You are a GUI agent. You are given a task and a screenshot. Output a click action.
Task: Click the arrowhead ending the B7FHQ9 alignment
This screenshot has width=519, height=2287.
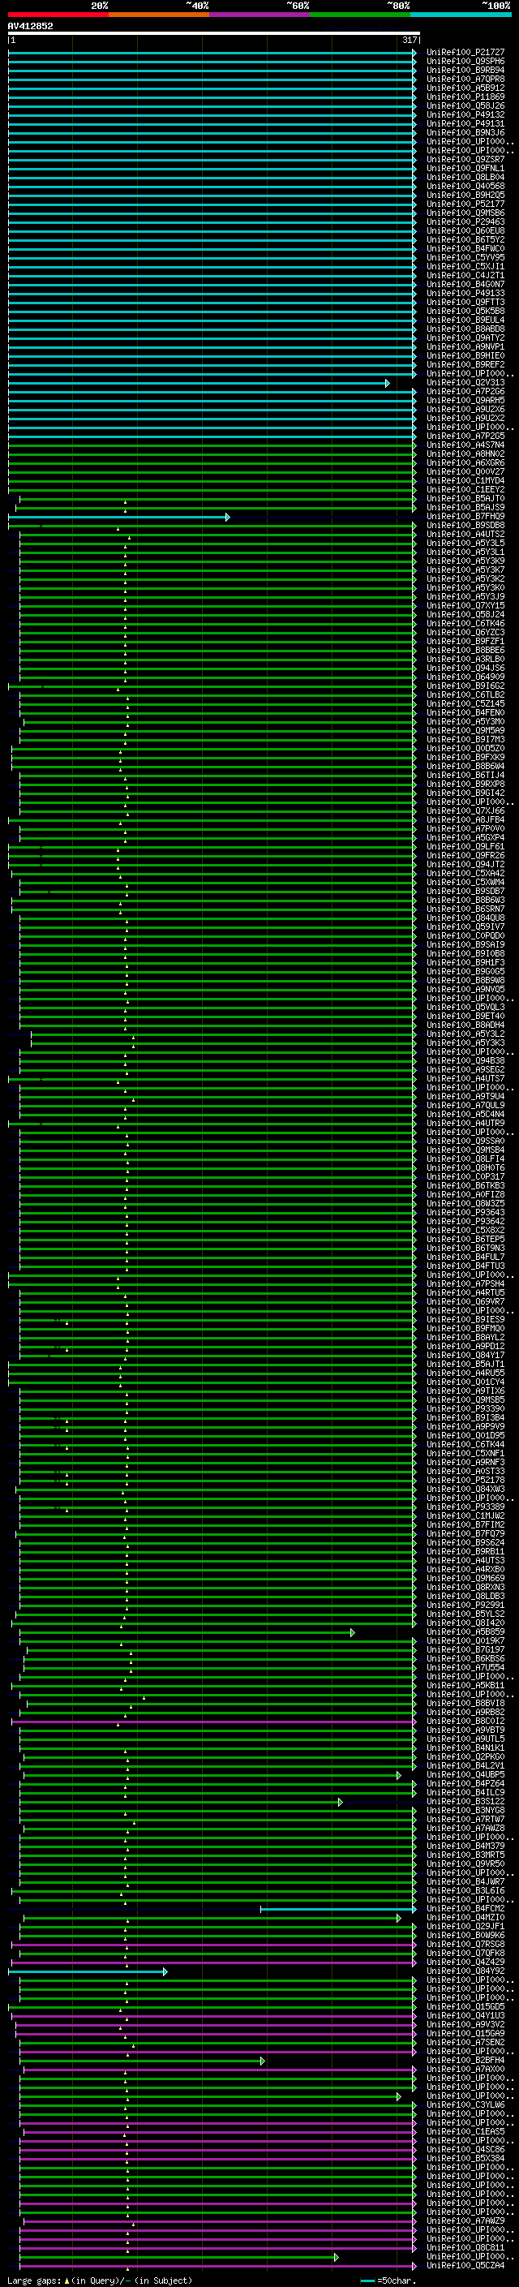pos(228,517)
